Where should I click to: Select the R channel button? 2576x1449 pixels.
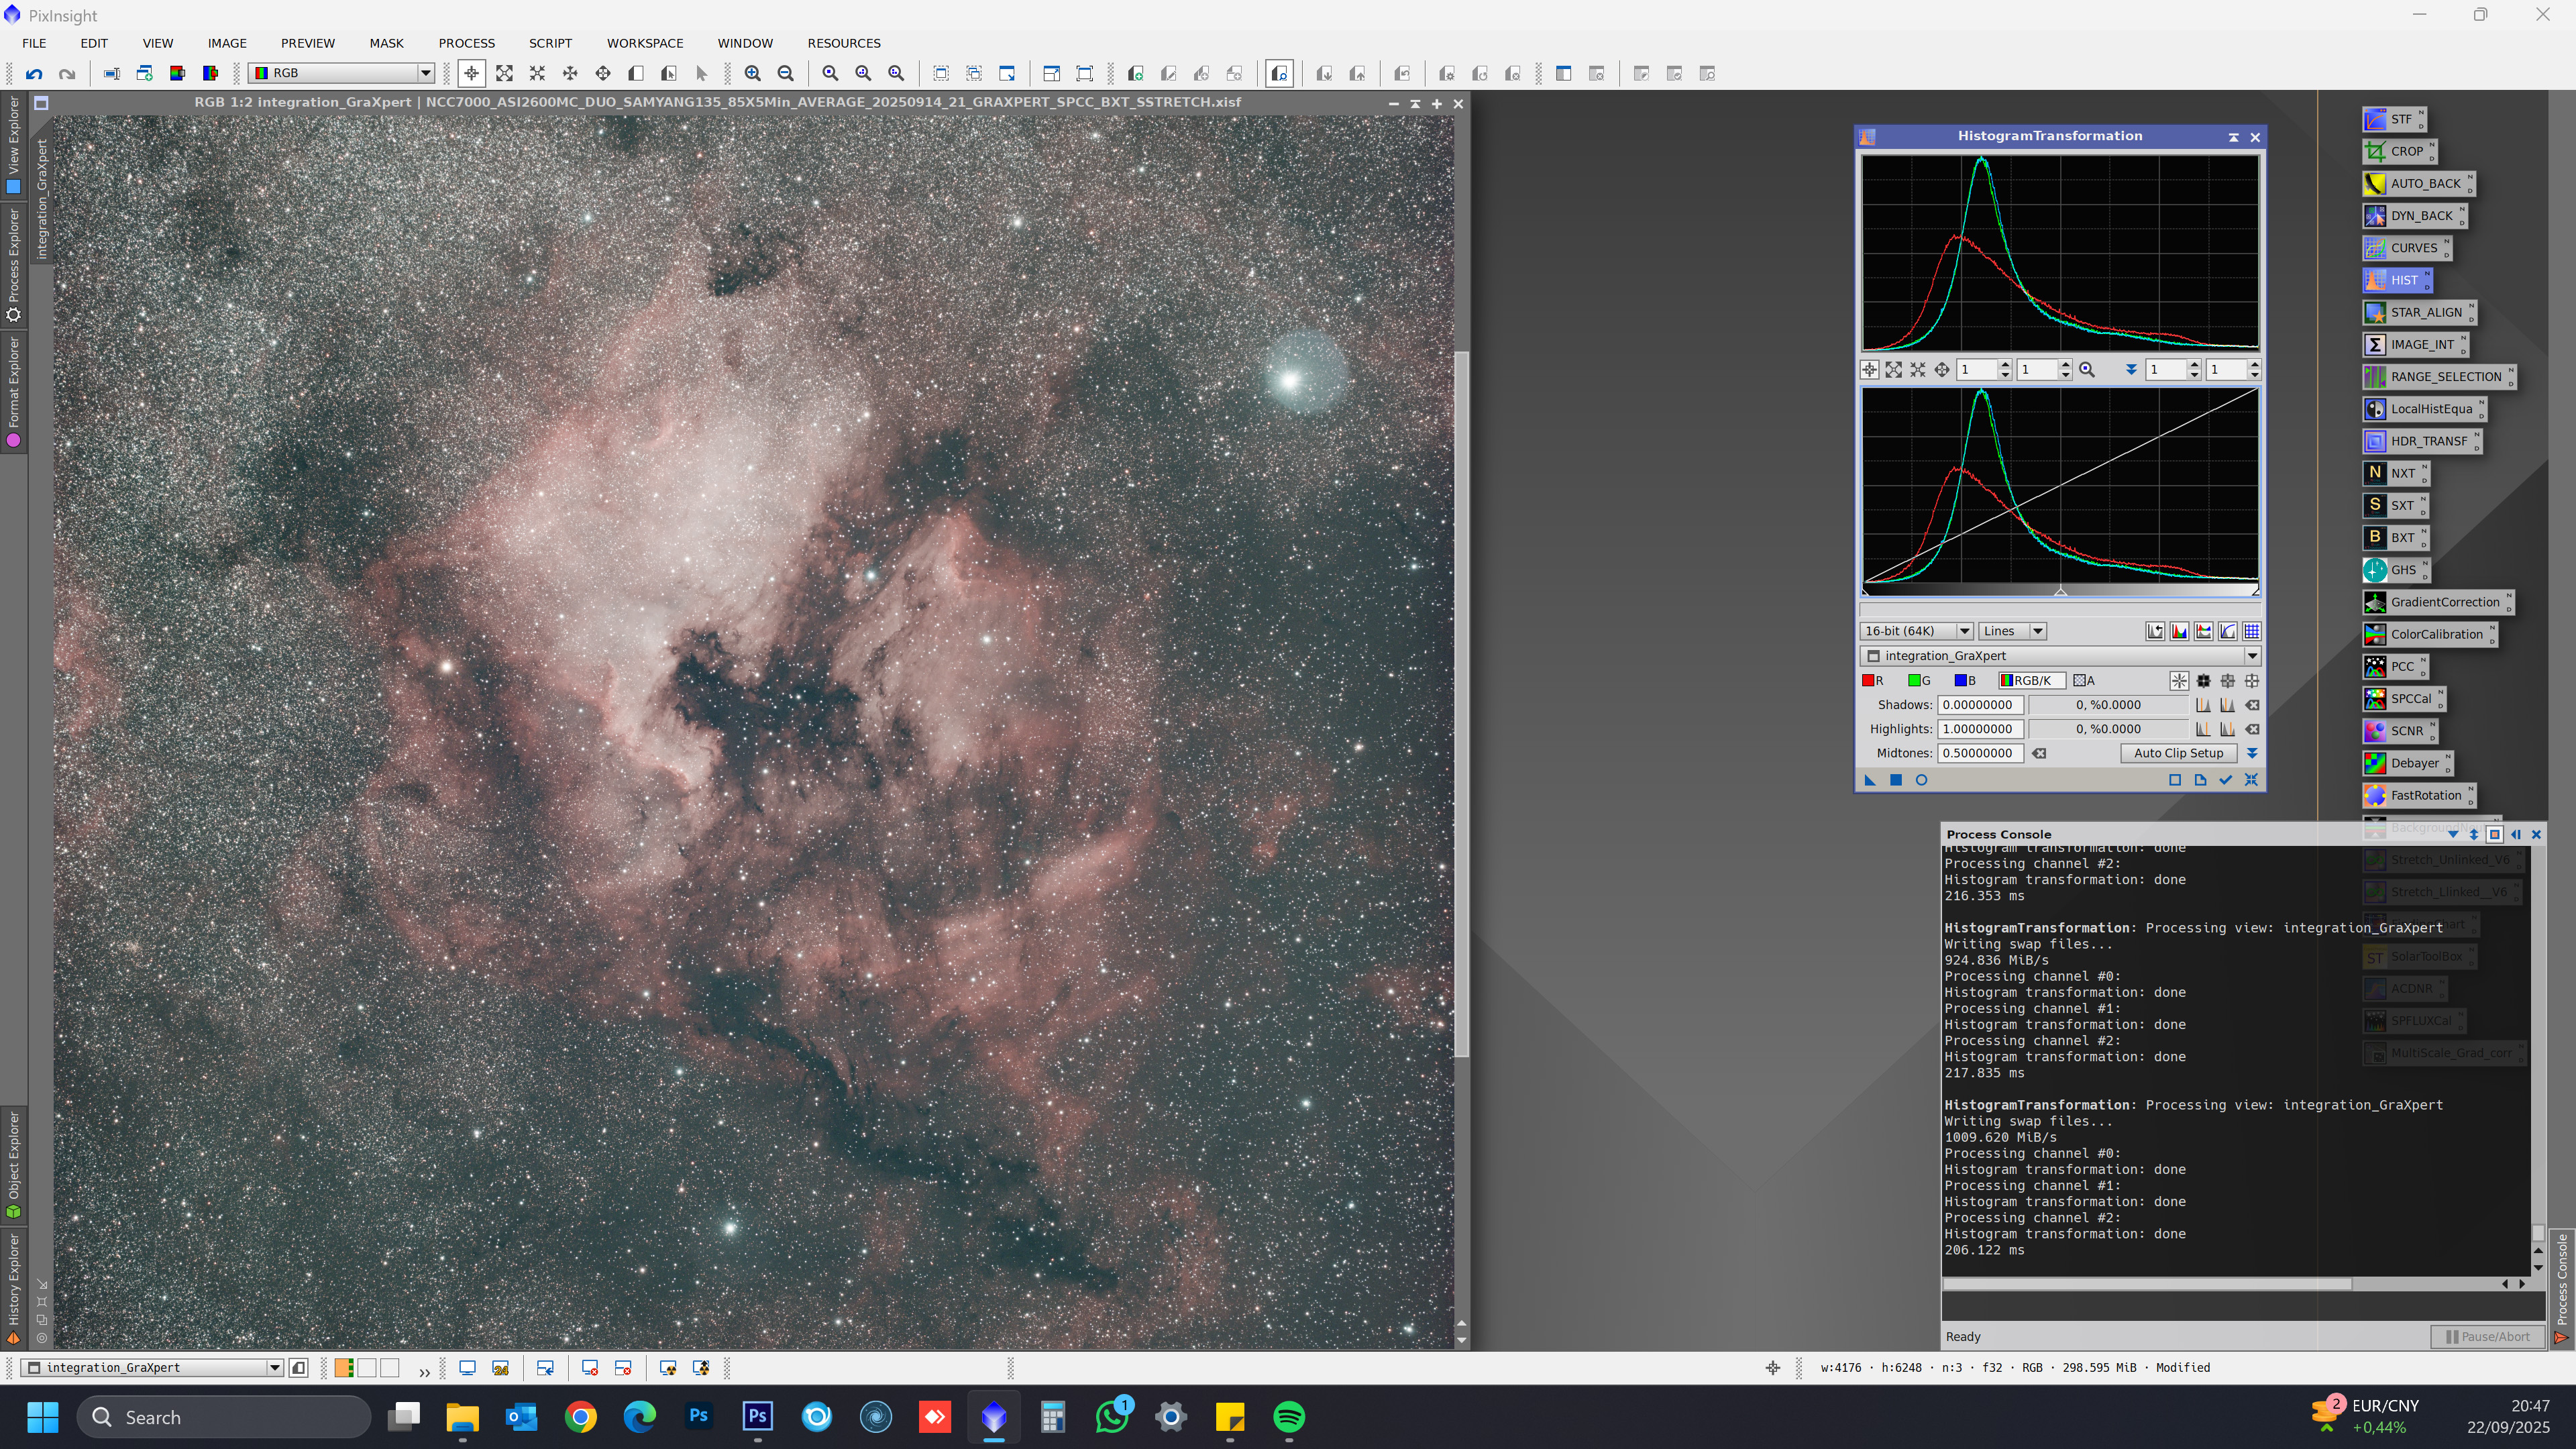point(1872,681)
